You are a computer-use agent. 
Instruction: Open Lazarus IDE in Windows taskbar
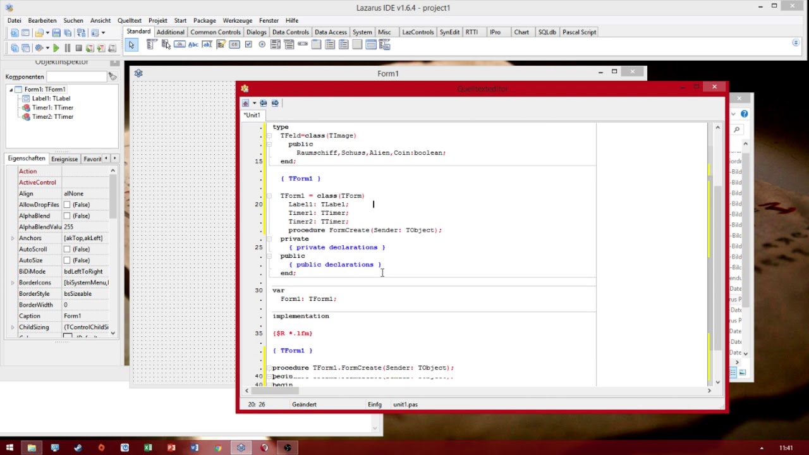point(241,447)
